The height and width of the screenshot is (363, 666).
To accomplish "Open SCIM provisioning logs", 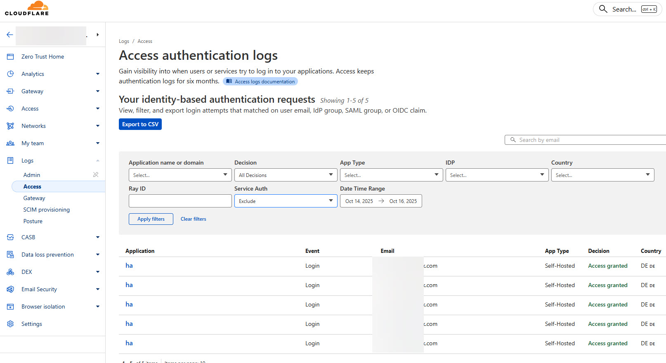I will pos(46,210).
